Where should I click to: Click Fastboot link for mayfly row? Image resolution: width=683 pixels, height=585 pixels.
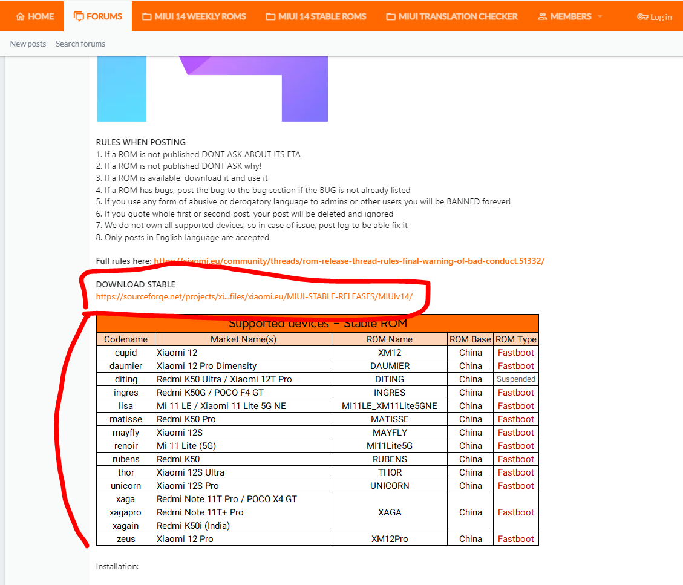[x=516, y=433]
